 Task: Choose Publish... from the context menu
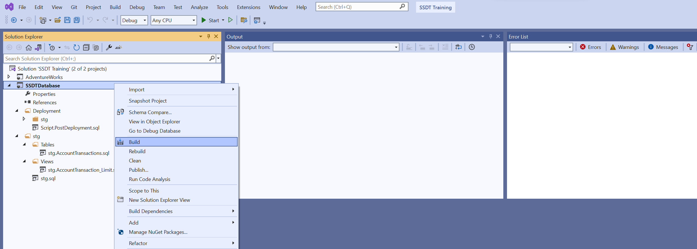[138, 170]
